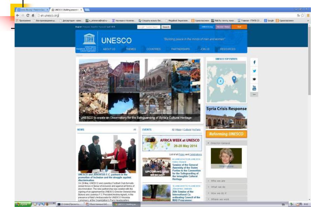
Task: Collapse the Director-General section
Action: 226,143
